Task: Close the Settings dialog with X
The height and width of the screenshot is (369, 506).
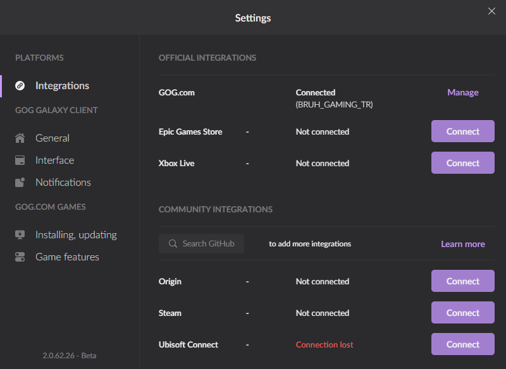Action: point(491,11)
